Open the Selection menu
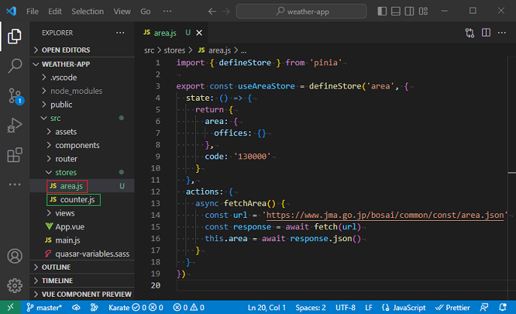This screenshot has width=516, height=314. 88,11
